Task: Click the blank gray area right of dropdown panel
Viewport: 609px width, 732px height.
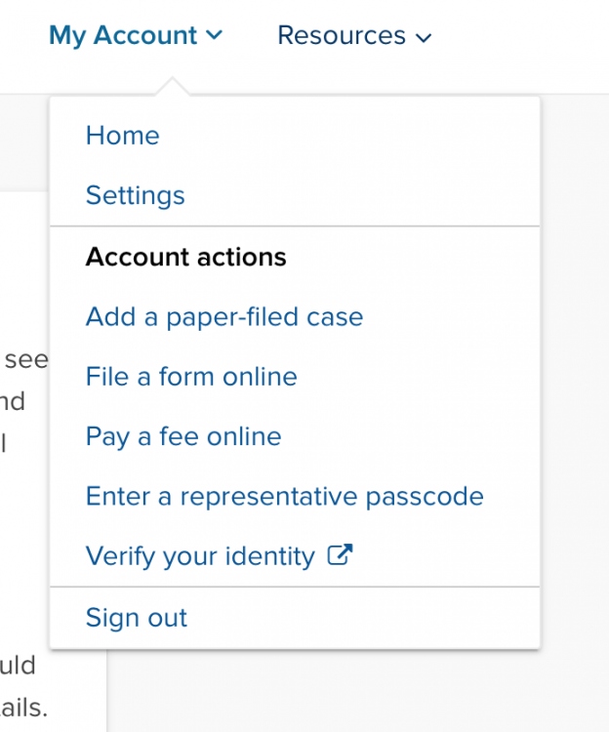Action: tap(575, 374)
